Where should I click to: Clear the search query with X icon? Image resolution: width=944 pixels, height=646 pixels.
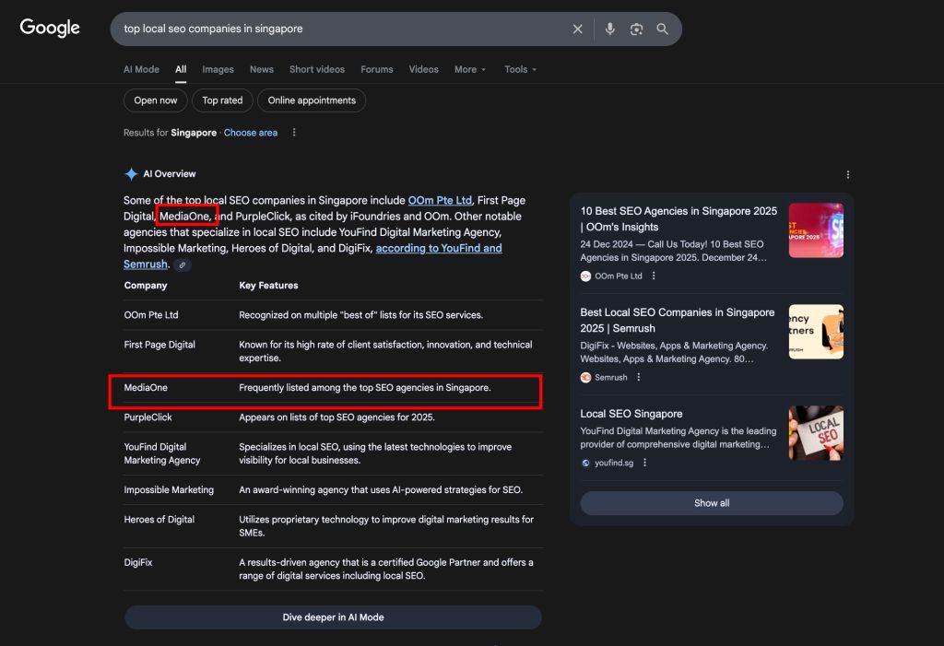click(x=577, y=29)
